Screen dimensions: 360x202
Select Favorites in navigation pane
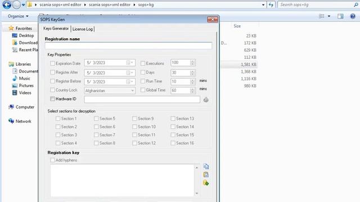click(x=20, y=29)
